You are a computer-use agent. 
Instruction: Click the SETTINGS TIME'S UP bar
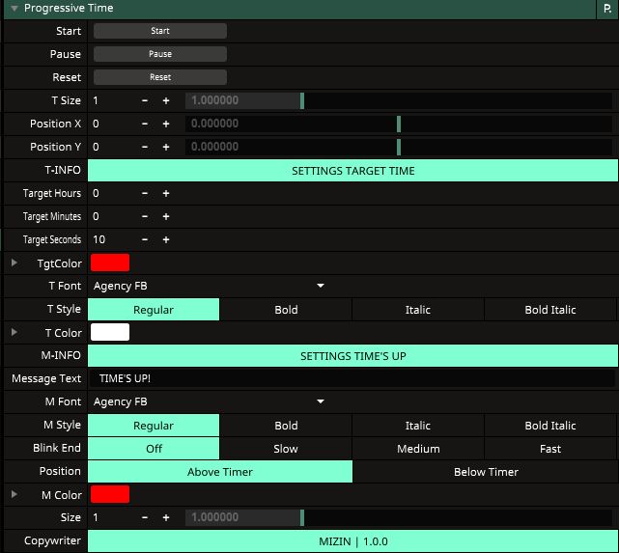[352, 356]
